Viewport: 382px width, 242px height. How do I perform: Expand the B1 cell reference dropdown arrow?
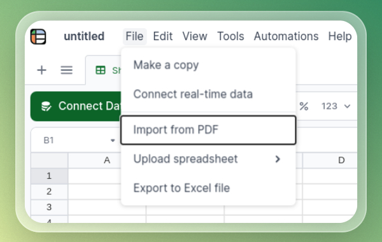[x=113, y=140]
